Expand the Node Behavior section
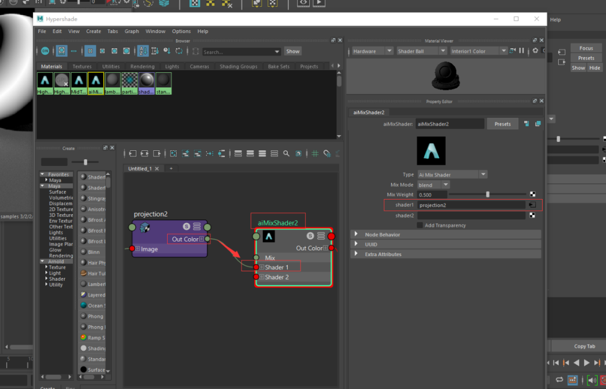Screen dimensions: 606x389 point(446,235)
